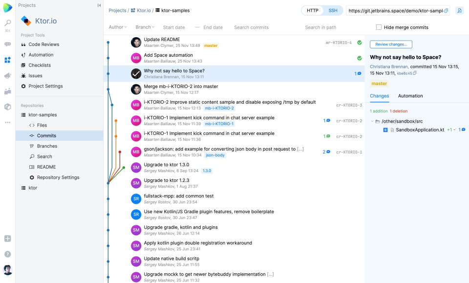469x283 pixels.
Task: Click MB avatar on Add Space automation commit
Action: coord(136,58)
